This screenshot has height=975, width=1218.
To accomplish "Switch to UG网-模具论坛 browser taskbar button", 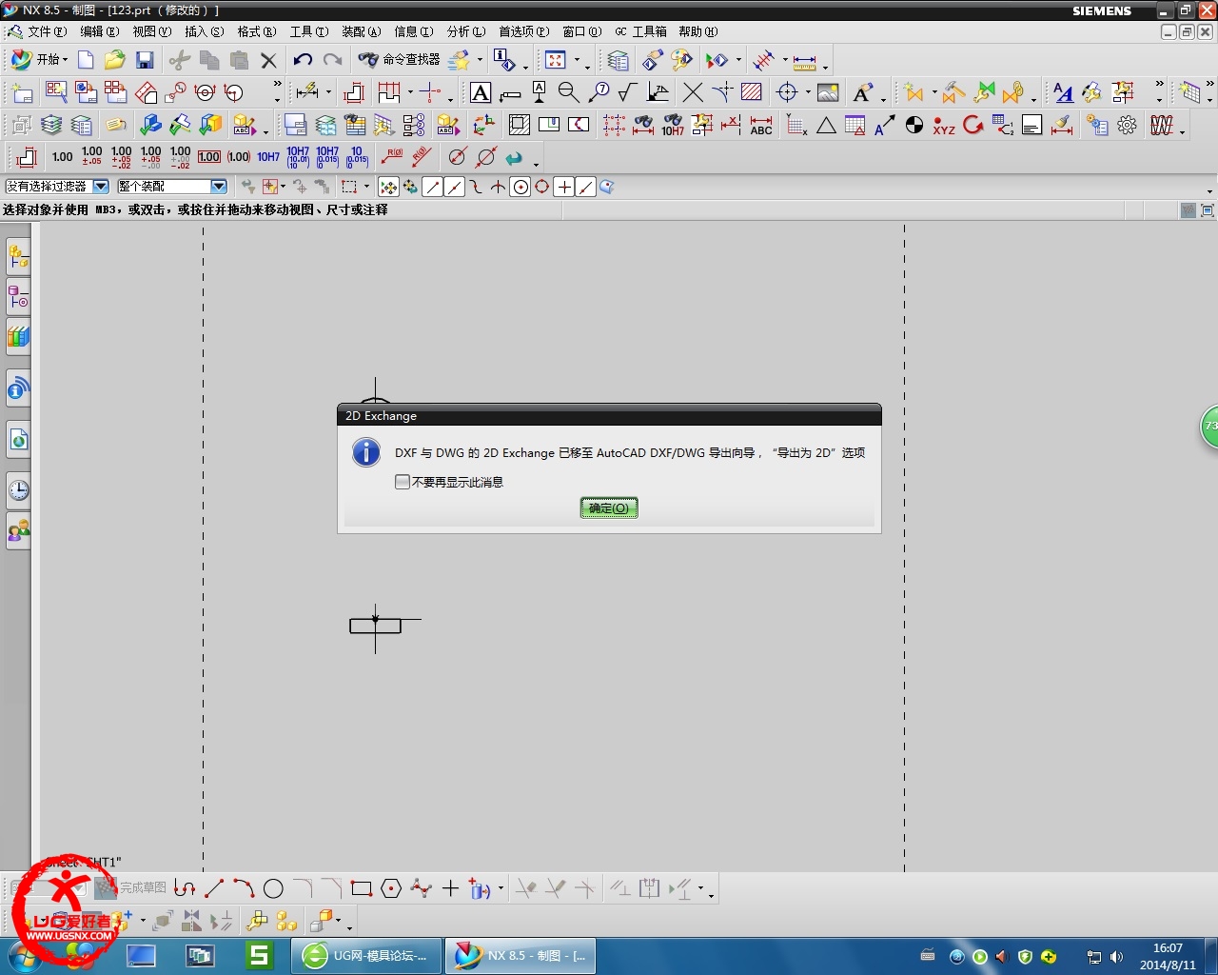I will 367,955.
